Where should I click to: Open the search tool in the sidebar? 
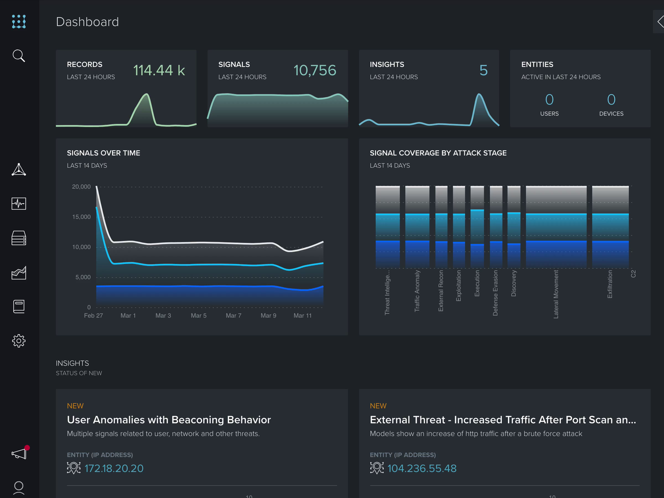point(19,56)
